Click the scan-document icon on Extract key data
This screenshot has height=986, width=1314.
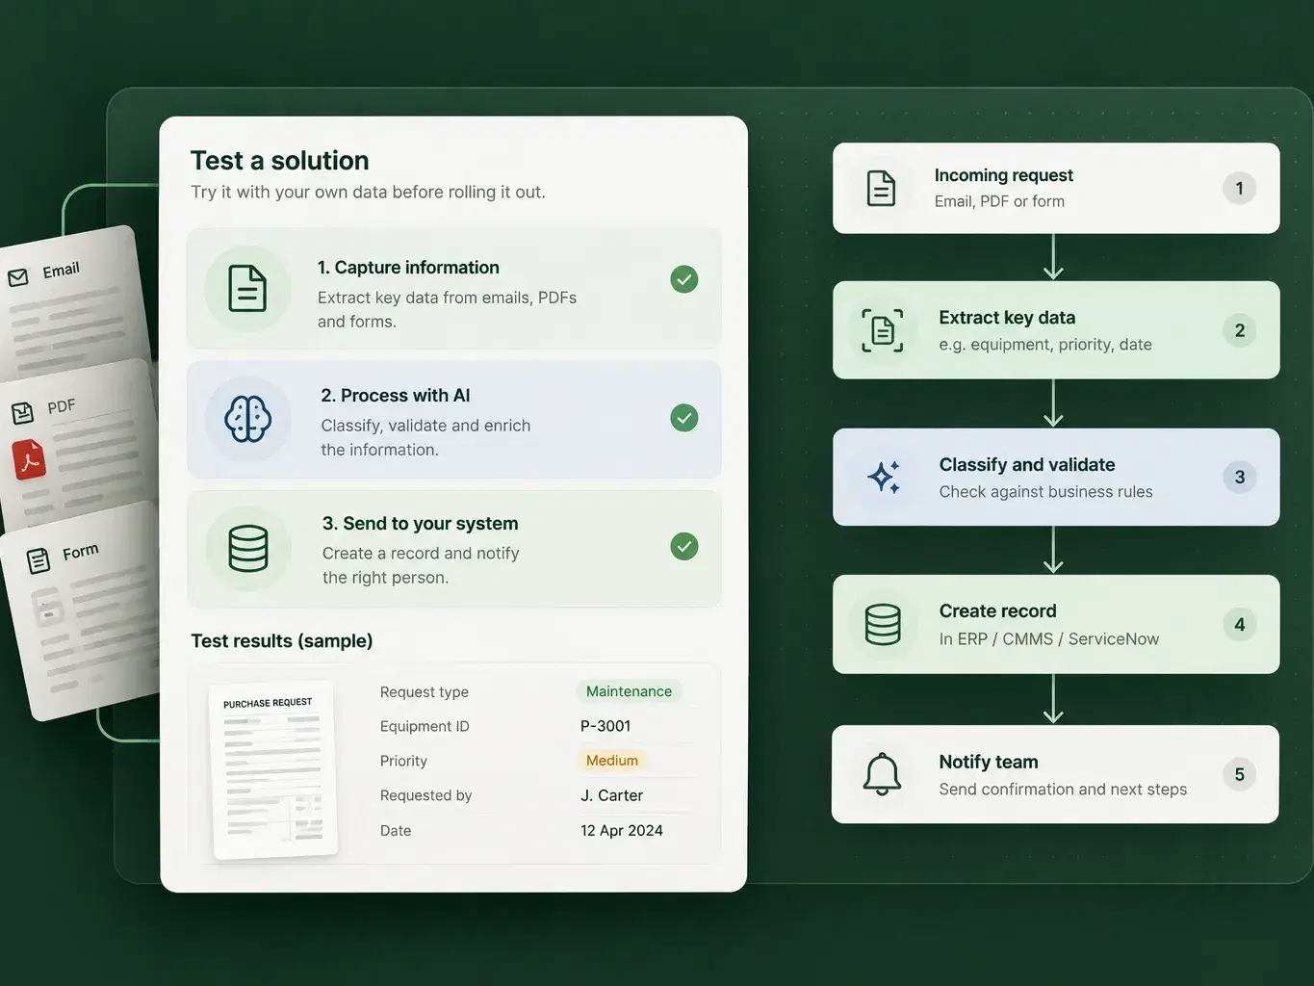coord(882,330)
